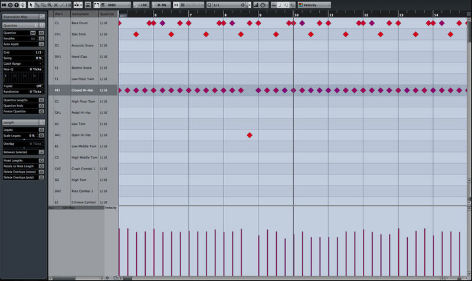Click the Quantize column header

(x=108, y=14)
